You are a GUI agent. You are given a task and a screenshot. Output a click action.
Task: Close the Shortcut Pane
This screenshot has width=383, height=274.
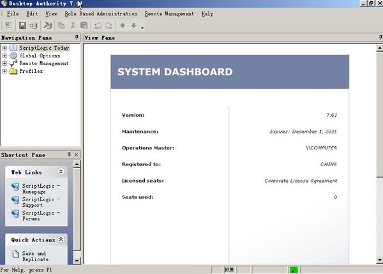pyautogui.click(x=76, y=155)
